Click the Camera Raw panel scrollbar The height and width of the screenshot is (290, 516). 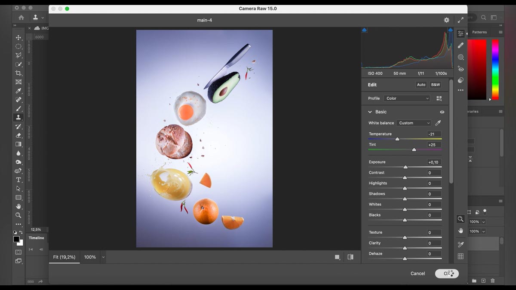[451, 131]
